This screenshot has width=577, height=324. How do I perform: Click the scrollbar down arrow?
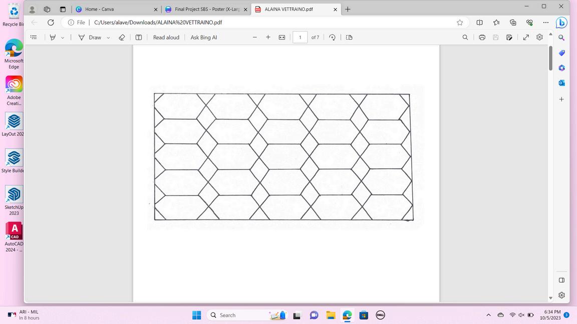[x=550, y=298]
